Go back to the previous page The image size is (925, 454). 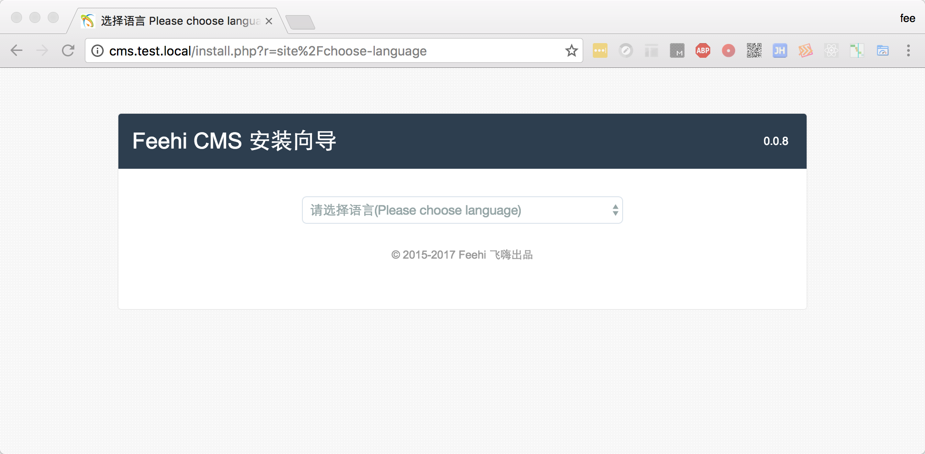pos(17,50)
